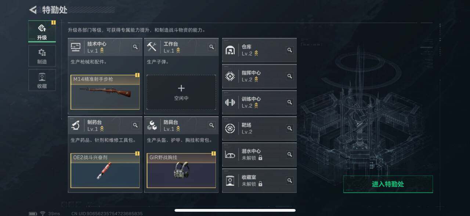
Task: Switch to the 制造 tab
Action: pos(42,56)
